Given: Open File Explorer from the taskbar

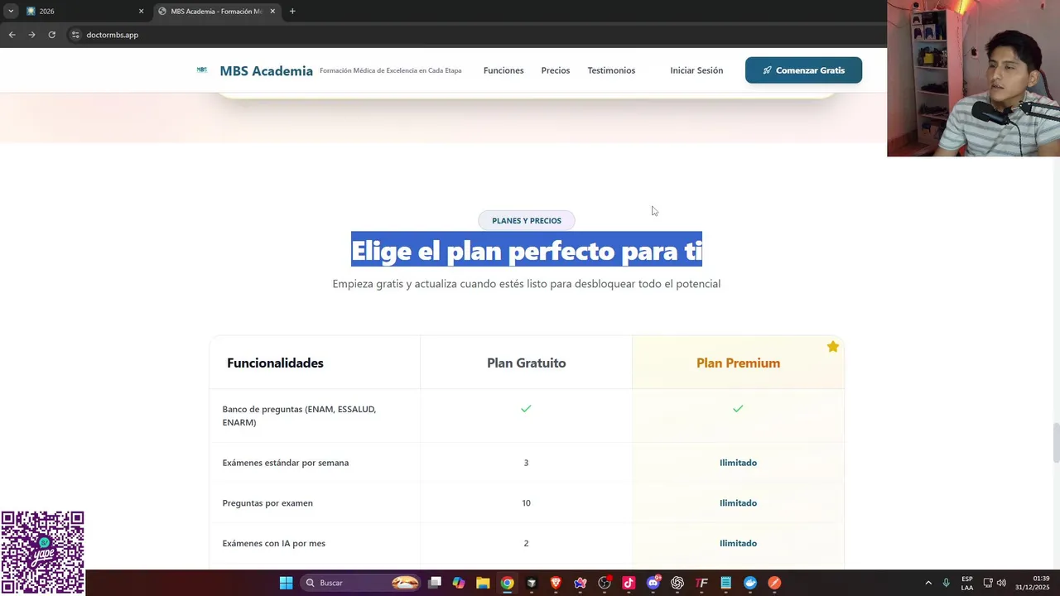Looking at the screenshot, I should pyautogui.click(x=483, y=583).
